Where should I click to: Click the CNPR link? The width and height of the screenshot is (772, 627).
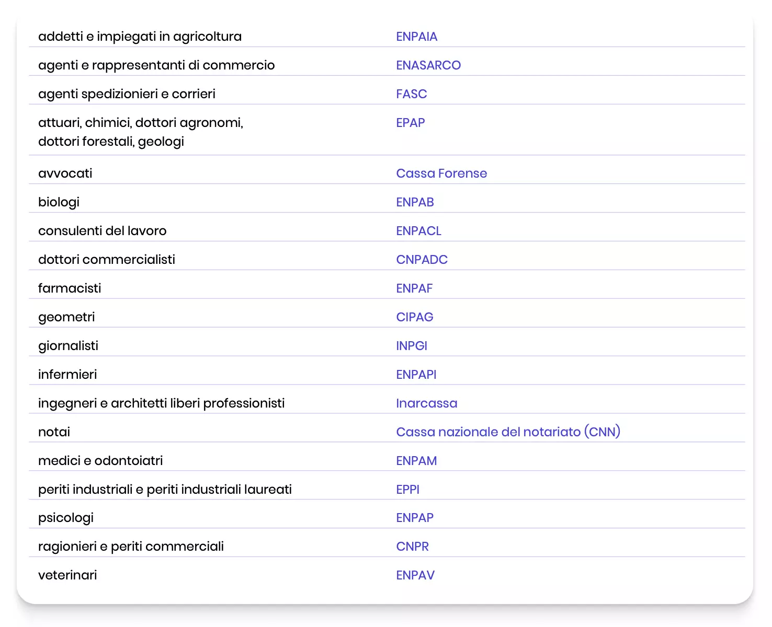pos(412,547)
